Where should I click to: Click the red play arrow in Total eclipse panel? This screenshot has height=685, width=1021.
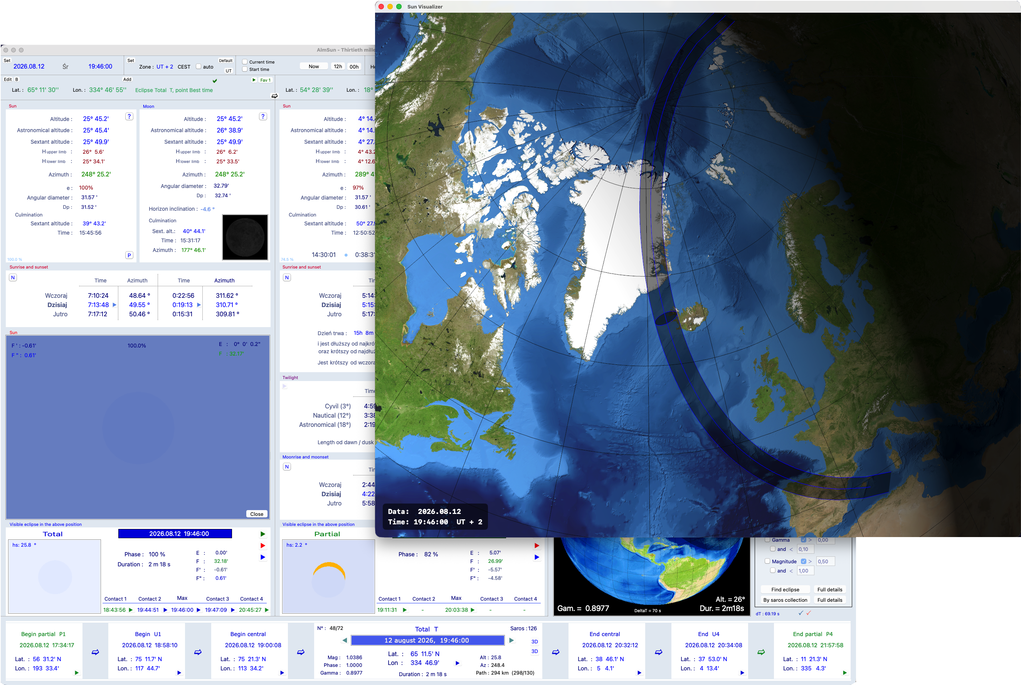click(x=263, y=545)
